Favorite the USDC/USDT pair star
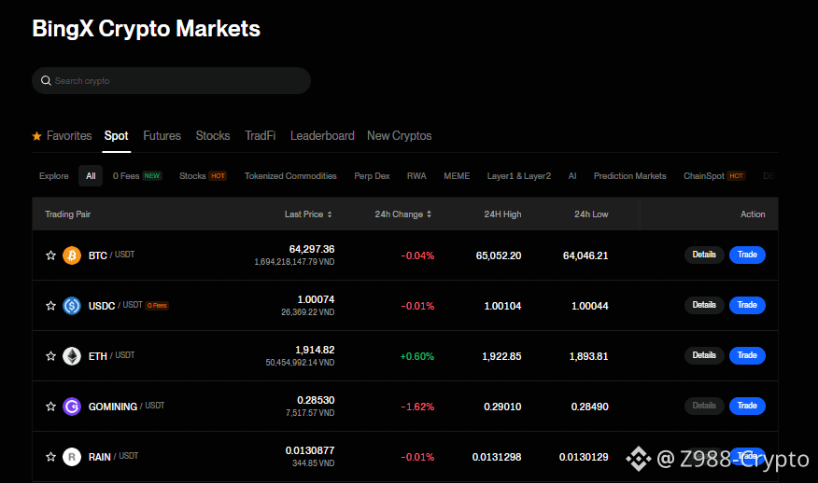 [50, 306]
